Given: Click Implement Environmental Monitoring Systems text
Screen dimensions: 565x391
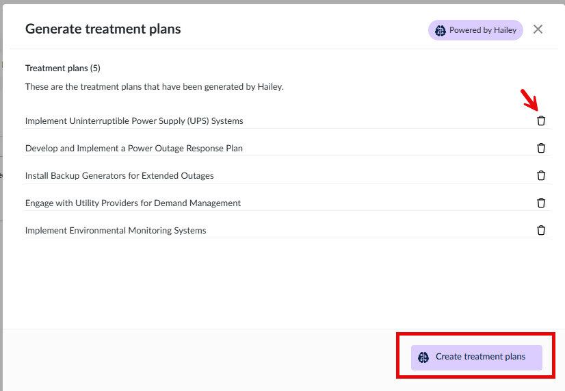Looking at the screenshot, I should click(x=116, y=231).
